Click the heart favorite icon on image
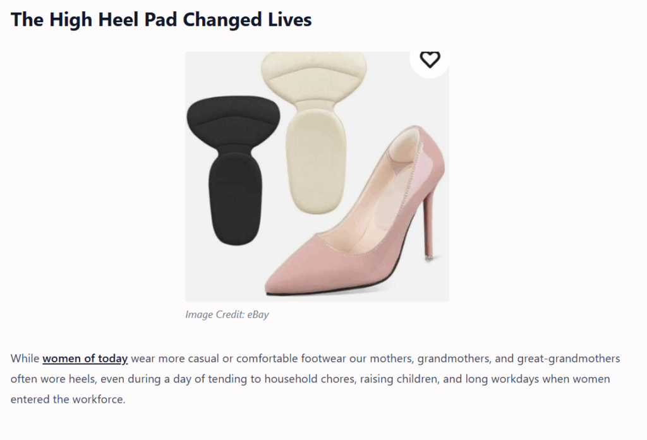Image resolution: width=647 pixels, height=440 pixels. point(430,60)
